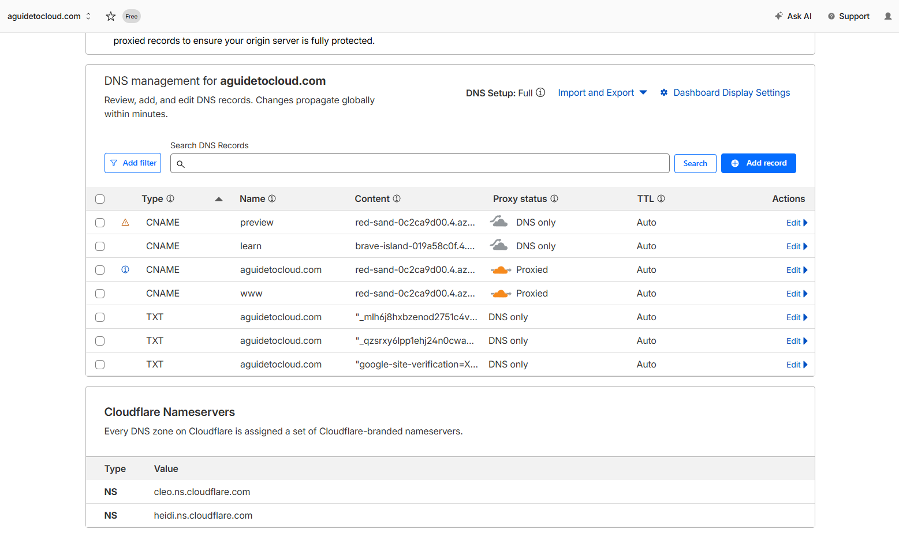This screenshot has width=899, height=540.
Task: Click the info icon beside the aguidetocloud.com CNAME record
Action: pyautogui.click(x=125, y=269)
